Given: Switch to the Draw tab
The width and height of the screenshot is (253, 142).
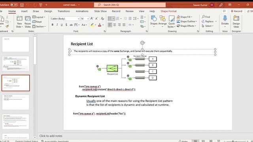Looking at the screenshot, I should tap(36, 11).
